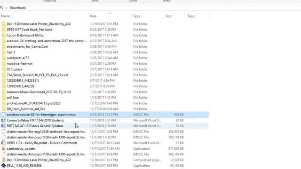The image size is (301, 169).
Task: Click the Test 1 folder icon
Action: 3,52
